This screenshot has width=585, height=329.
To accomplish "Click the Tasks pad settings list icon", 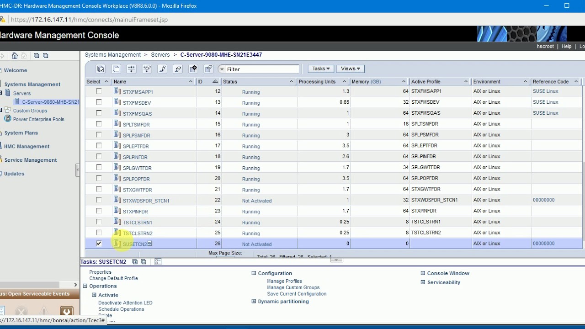I will 158,262.
